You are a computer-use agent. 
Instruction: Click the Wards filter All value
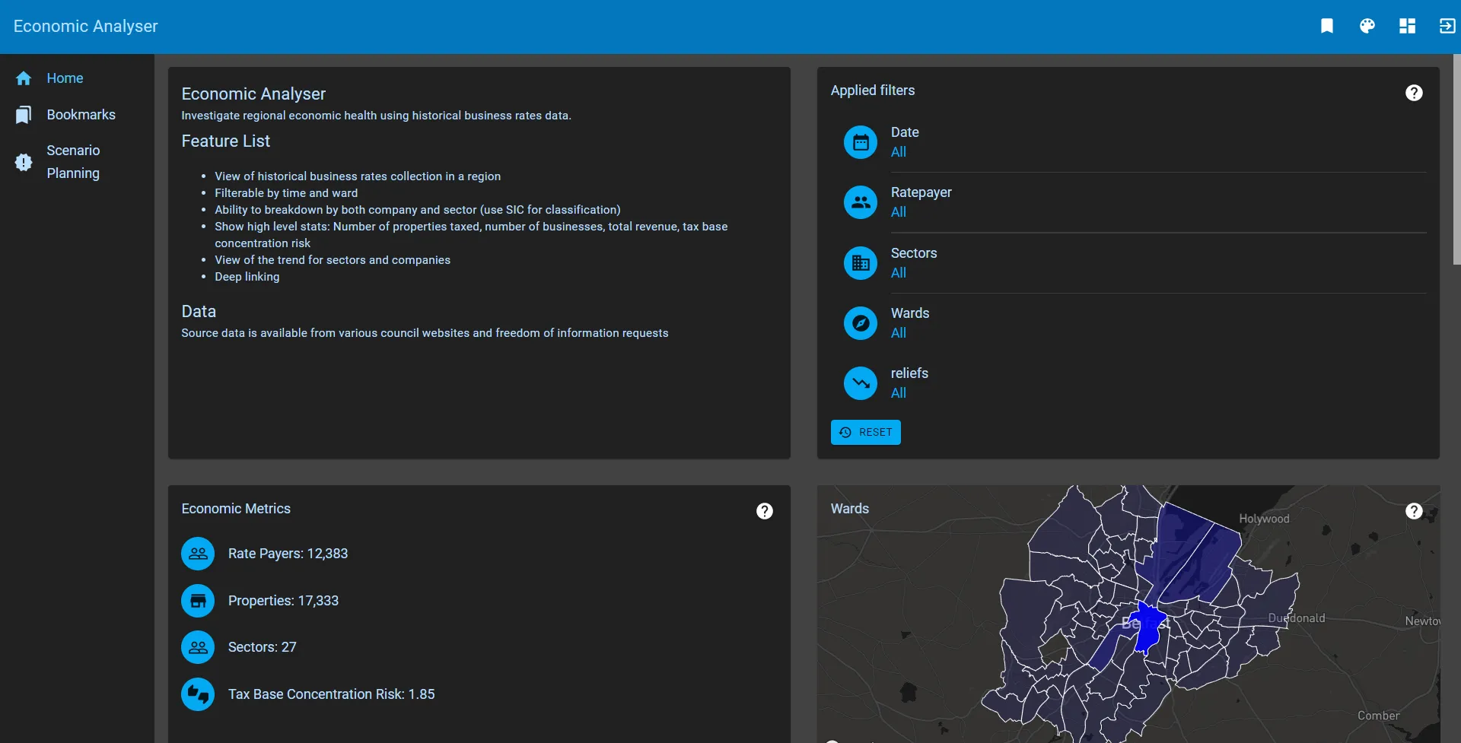point(899,333)
